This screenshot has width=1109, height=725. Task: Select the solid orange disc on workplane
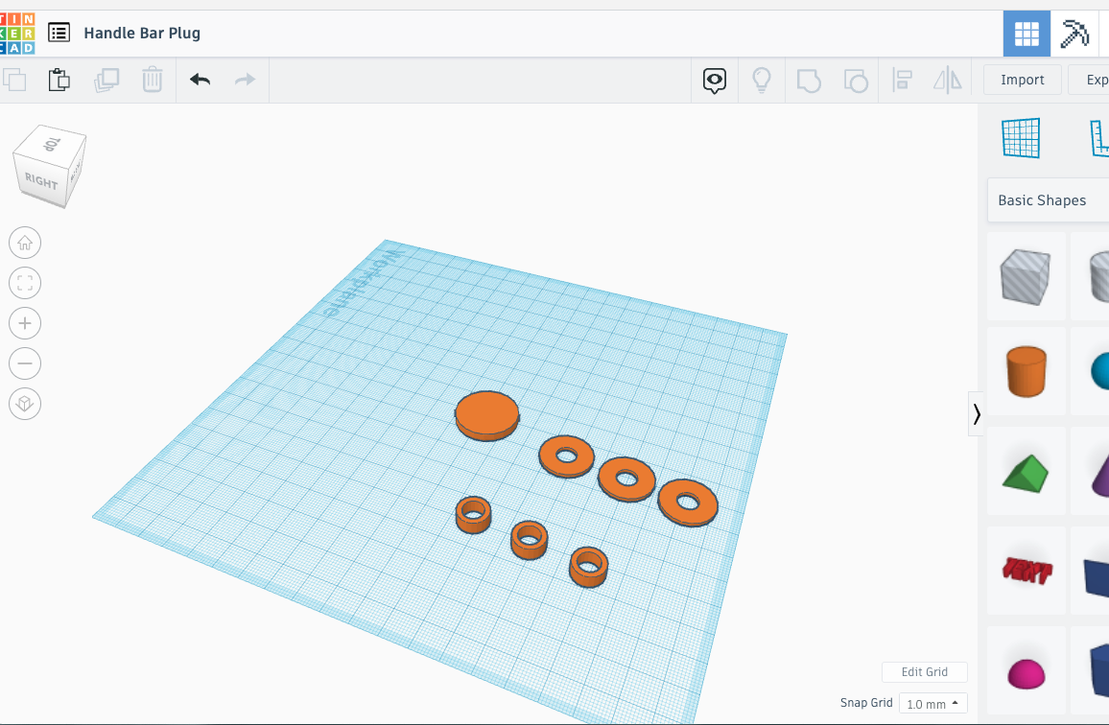pos(486,416)
